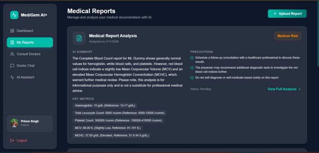Click the page scrollbar on the right edge

[x=318, y=34]
